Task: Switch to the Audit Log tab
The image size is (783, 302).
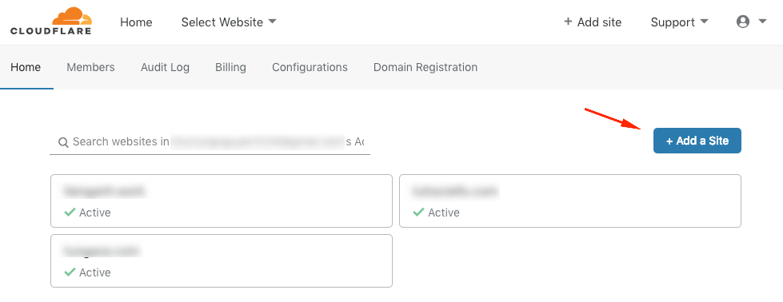Action: 165,67
